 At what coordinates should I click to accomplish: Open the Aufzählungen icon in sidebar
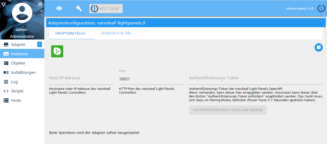[x=6, y=73]
